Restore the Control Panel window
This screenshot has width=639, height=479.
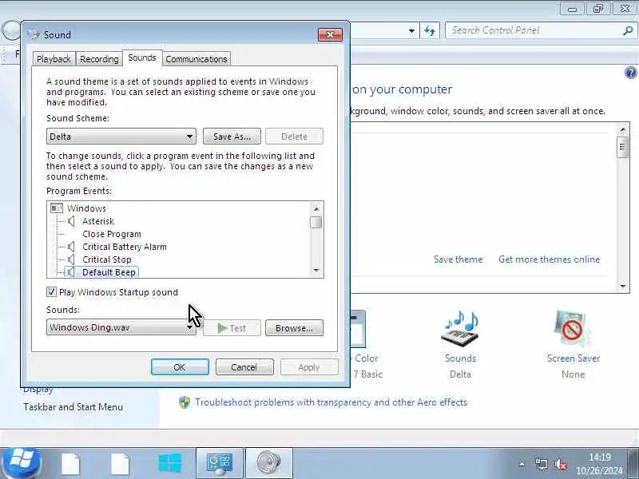(597, 9)
